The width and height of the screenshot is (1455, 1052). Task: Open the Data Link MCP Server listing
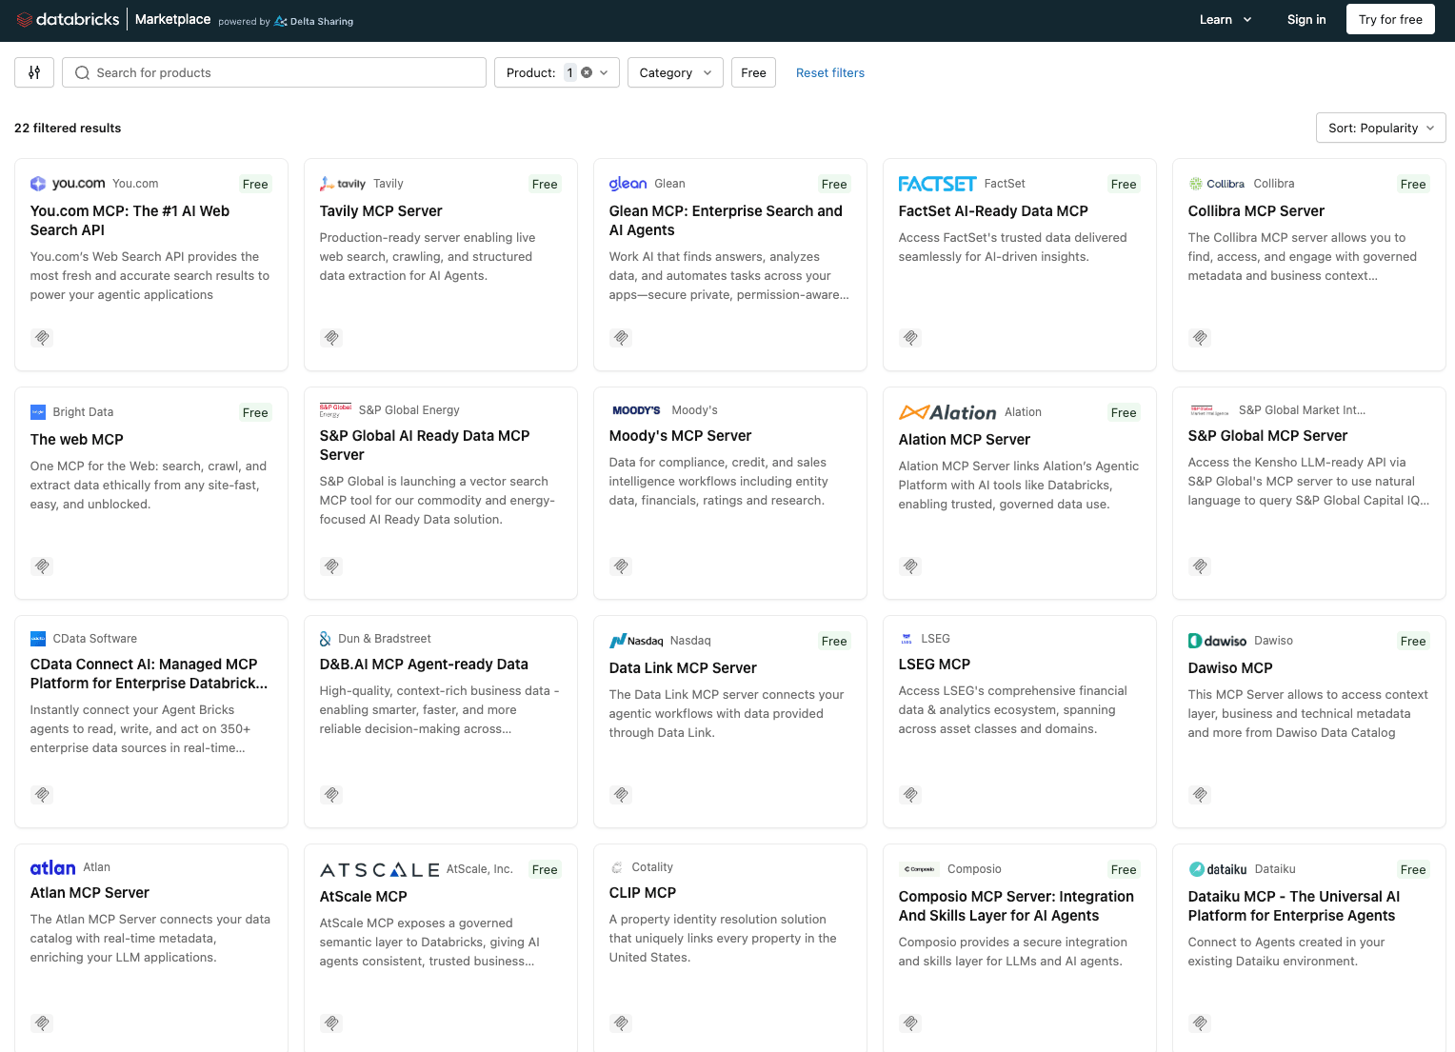click(x=683, y=667)
